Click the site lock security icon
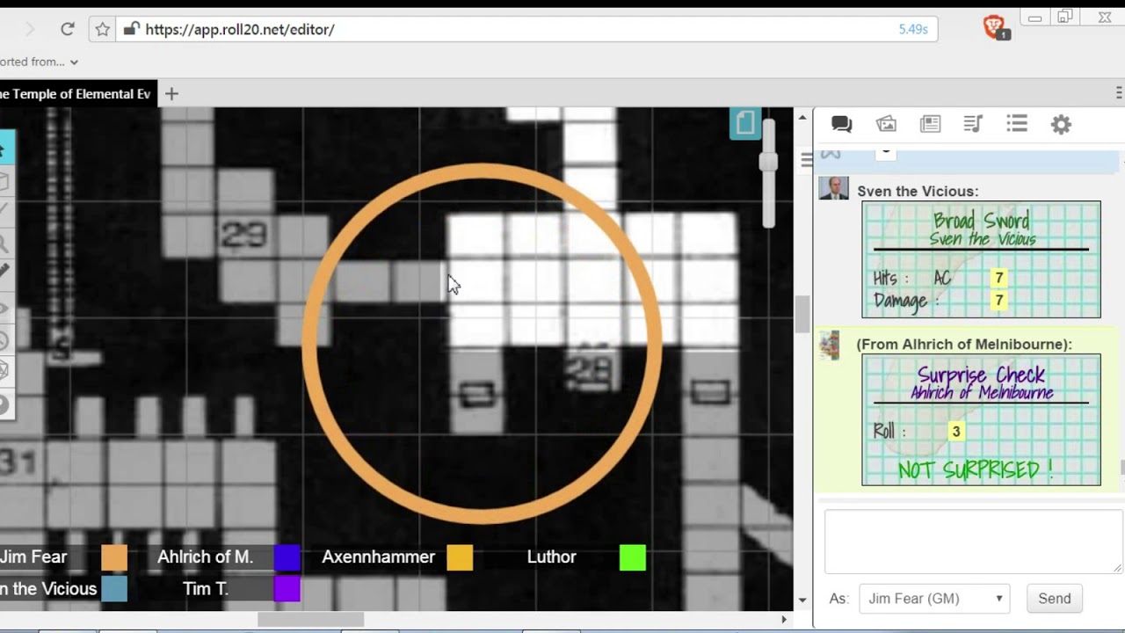The height and width of the screenshot is (633, 1125). pyautogui.click(x=131, y=29)
